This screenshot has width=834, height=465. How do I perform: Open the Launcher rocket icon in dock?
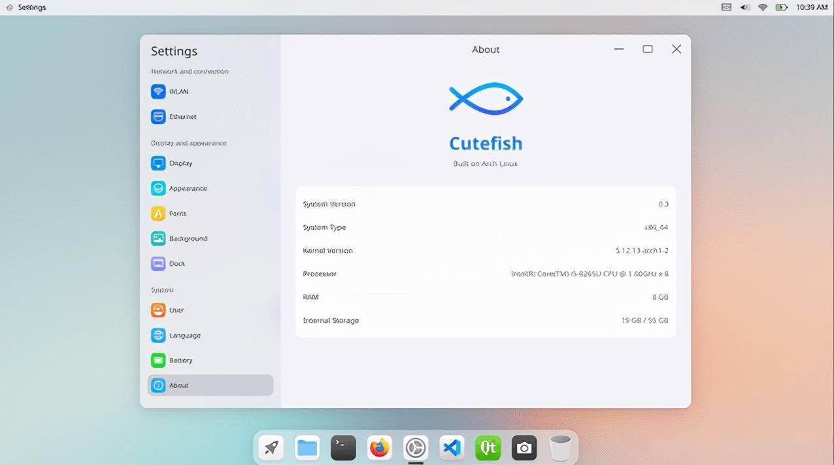coord(271,448)
